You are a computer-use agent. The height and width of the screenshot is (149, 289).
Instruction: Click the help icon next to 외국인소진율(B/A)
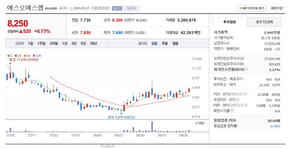click(x=246, y=69)
